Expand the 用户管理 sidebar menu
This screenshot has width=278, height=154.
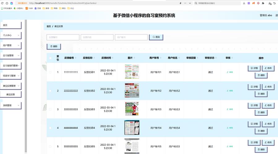click(x=11, y=46)
